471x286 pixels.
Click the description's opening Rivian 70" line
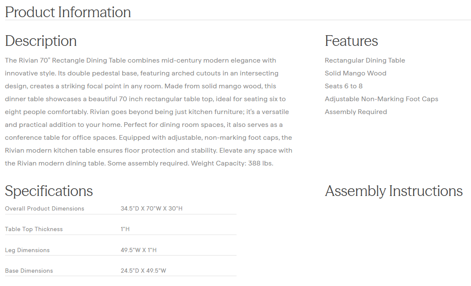[141, 60]
